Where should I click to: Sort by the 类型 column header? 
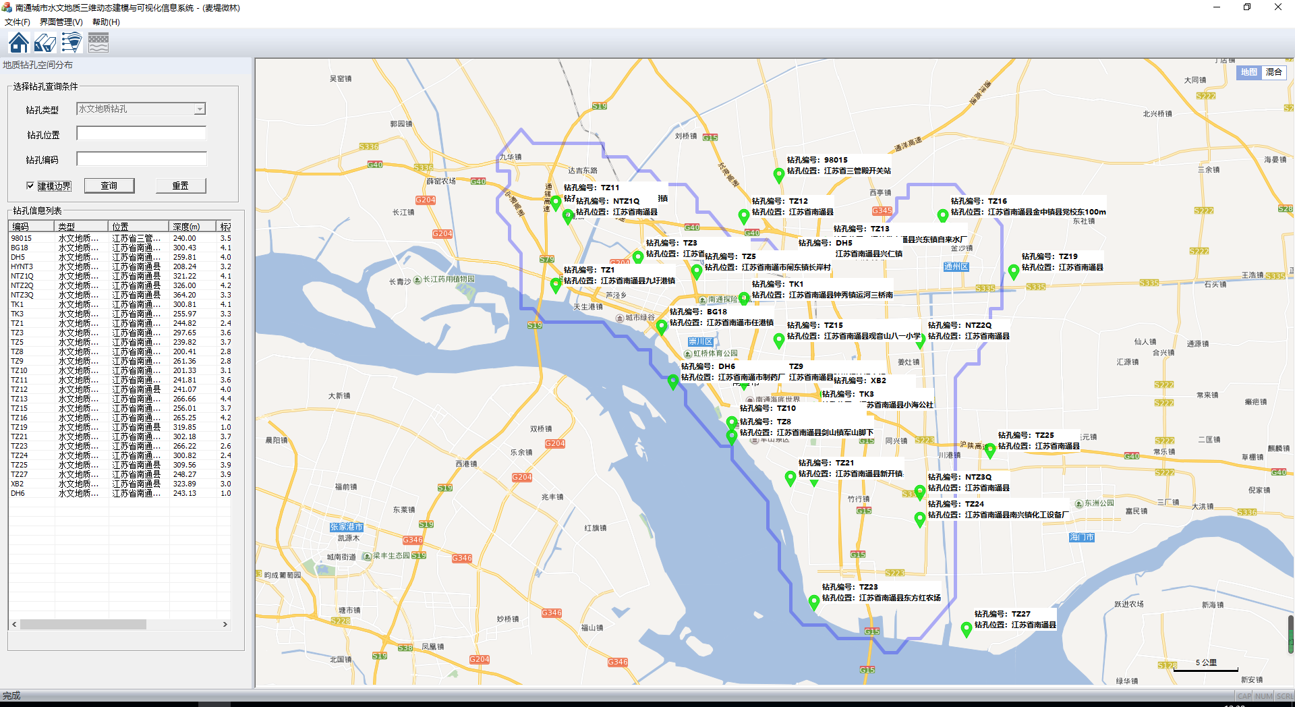[x=82, y=227]
